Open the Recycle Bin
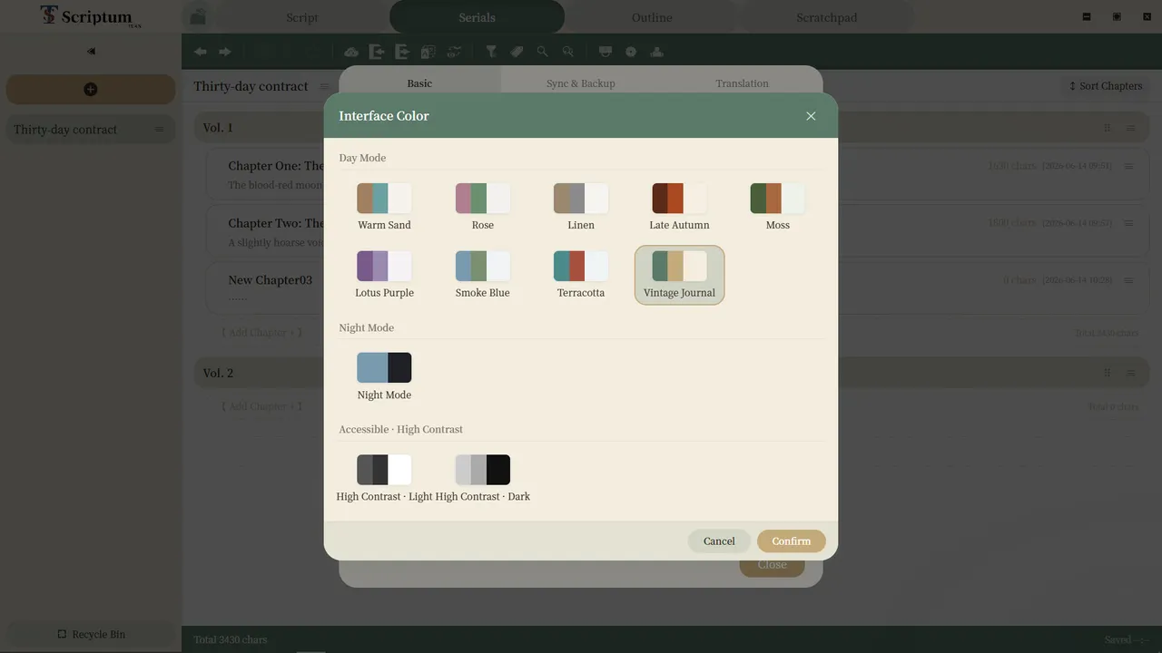This screenshot has height=653, width=1162. pos(91,634)
